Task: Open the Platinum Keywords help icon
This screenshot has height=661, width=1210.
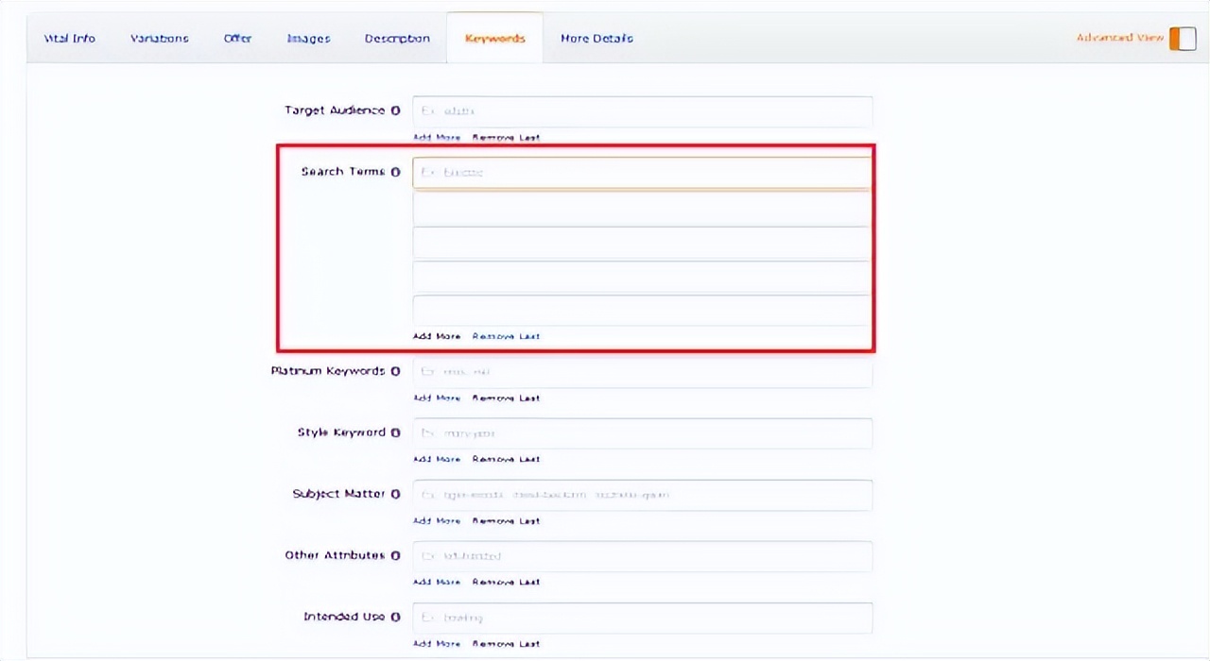Action: 395,371
